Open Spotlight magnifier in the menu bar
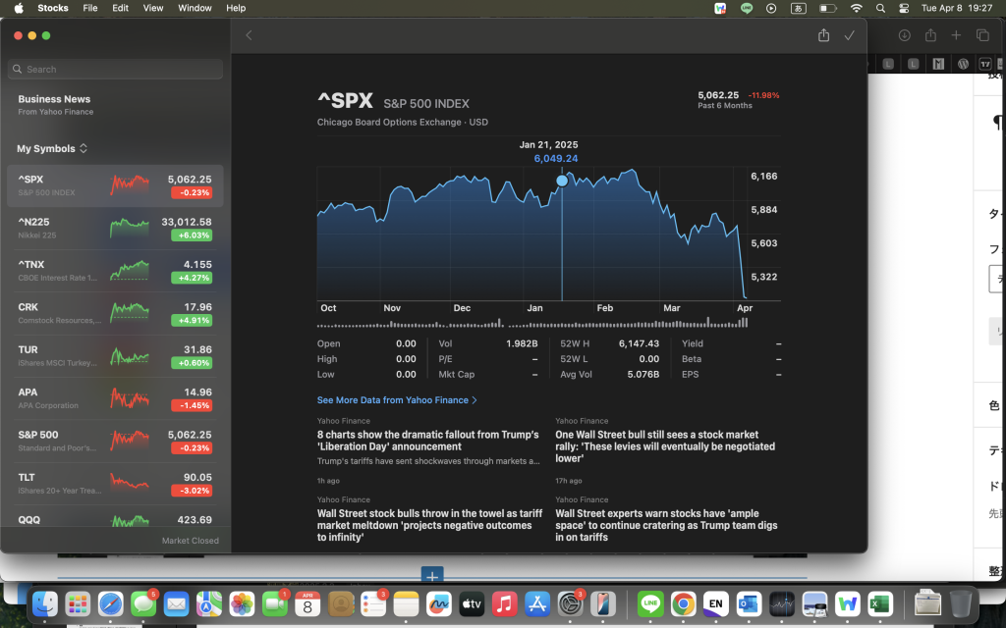Viewport: 1006px width, 628px height. coord(880,8)
